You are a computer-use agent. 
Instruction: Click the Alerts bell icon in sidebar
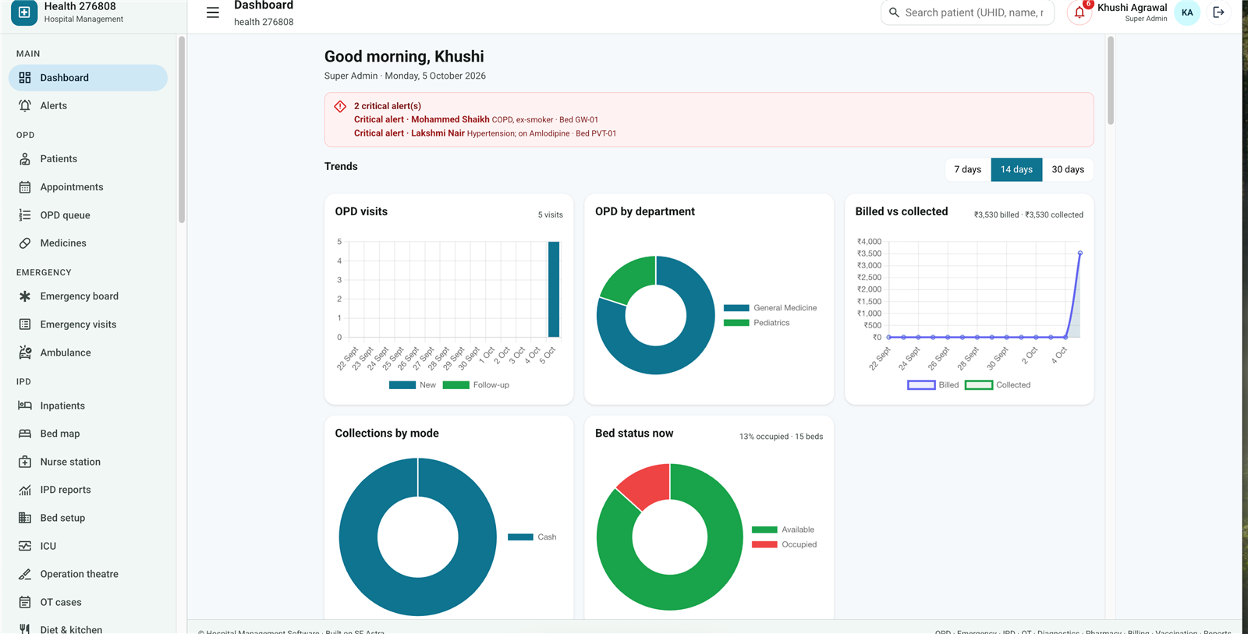click(25, 106)
